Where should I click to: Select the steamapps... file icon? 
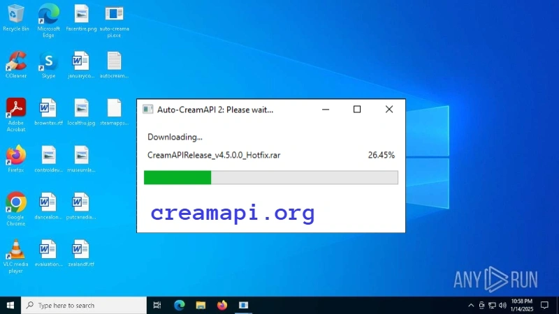click(x=114, y=112)
